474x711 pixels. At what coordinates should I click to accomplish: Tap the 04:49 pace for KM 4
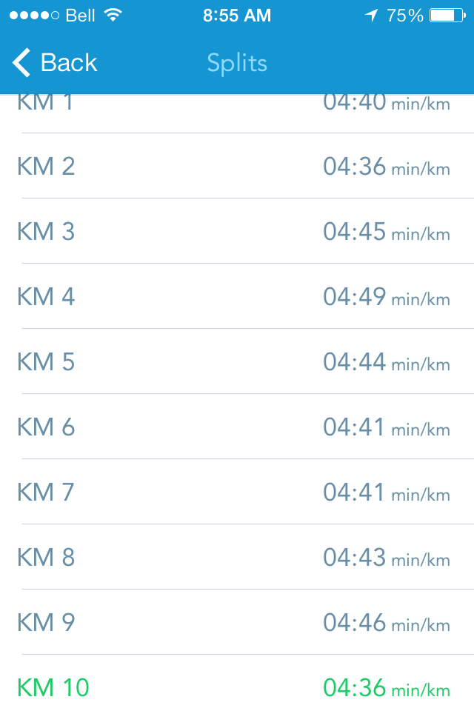coord(355,296)
